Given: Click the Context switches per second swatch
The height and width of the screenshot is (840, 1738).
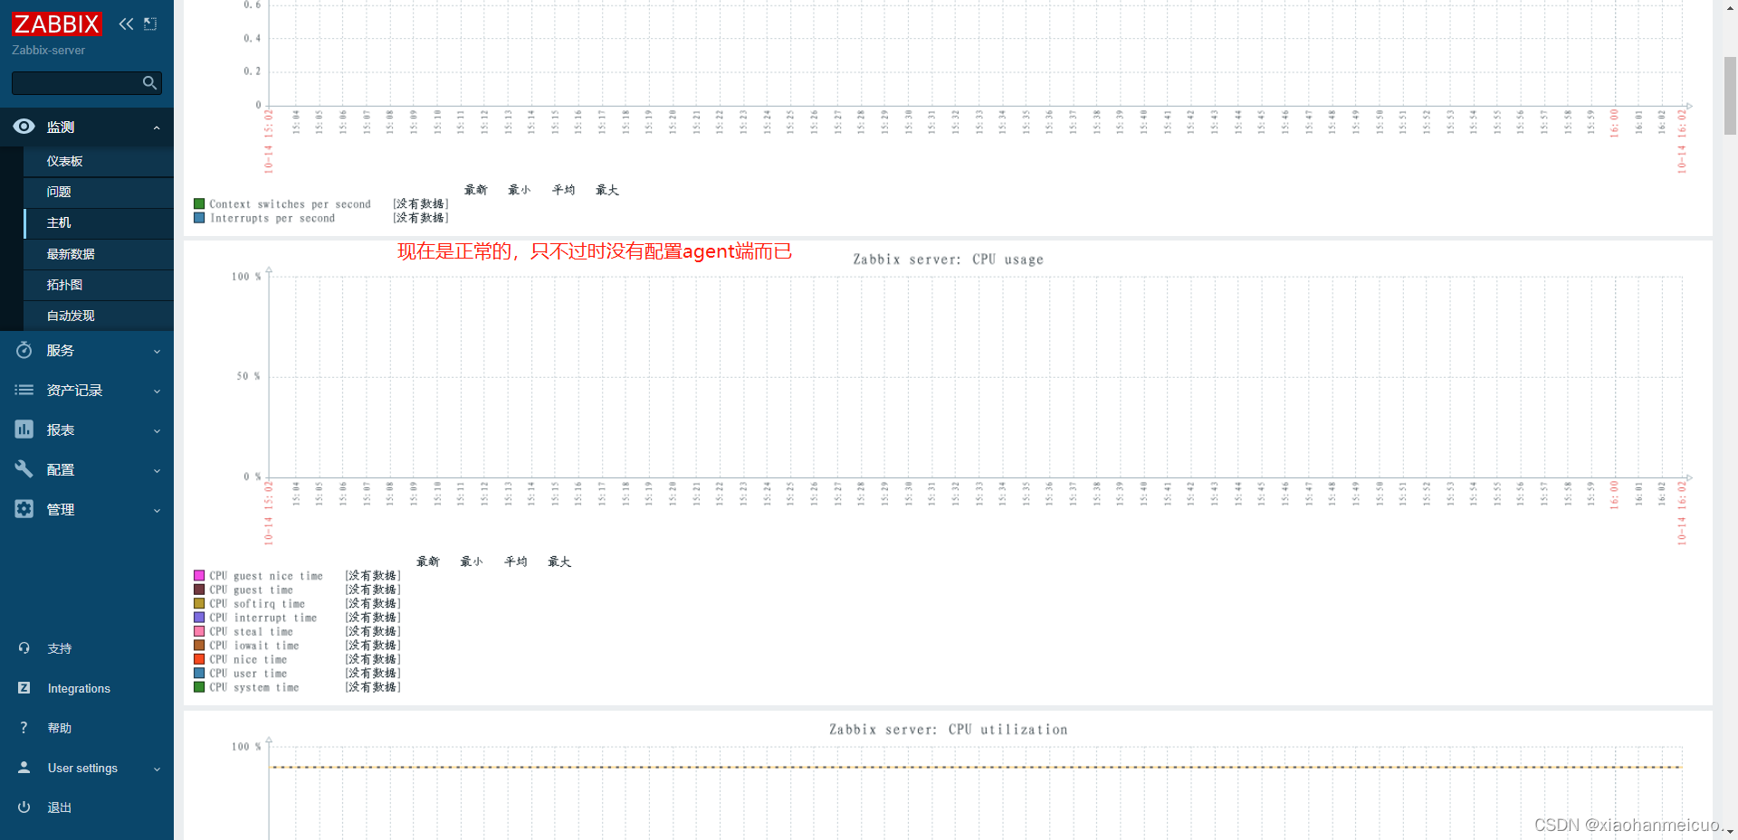Looking at the screenshot, I should pyautogui.click(x=199, y=203).
